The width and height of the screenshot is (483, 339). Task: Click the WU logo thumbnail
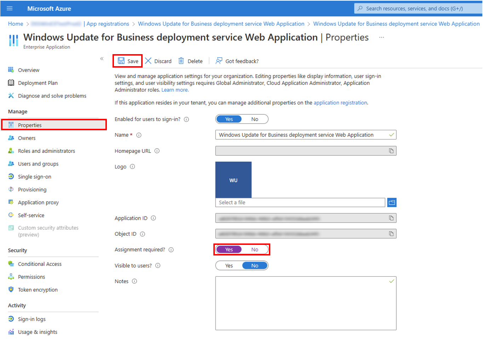234,180
